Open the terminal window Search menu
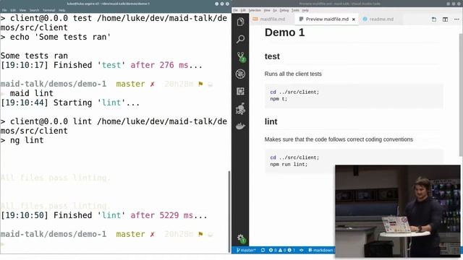463x260 pixels. point(34,10)
